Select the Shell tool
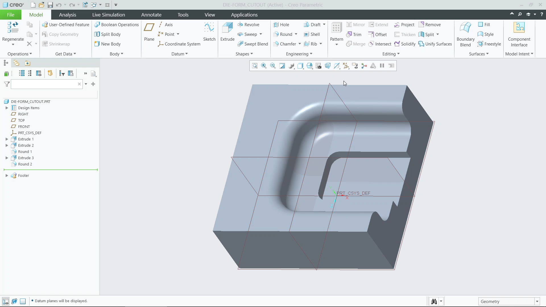 312,34
